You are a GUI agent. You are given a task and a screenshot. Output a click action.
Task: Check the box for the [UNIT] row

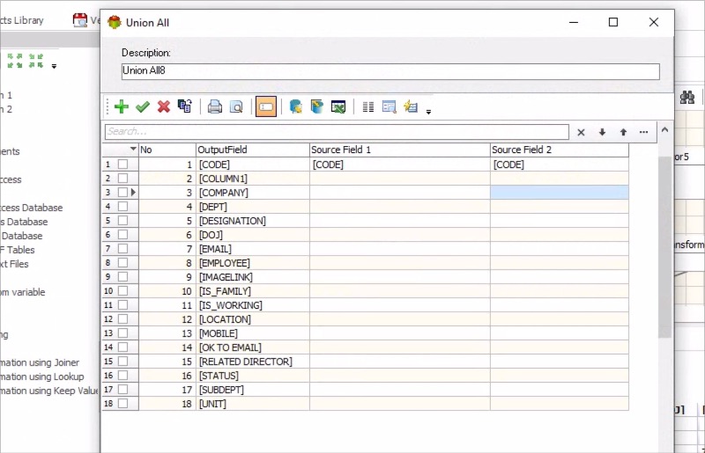click(x=122, y=404)
